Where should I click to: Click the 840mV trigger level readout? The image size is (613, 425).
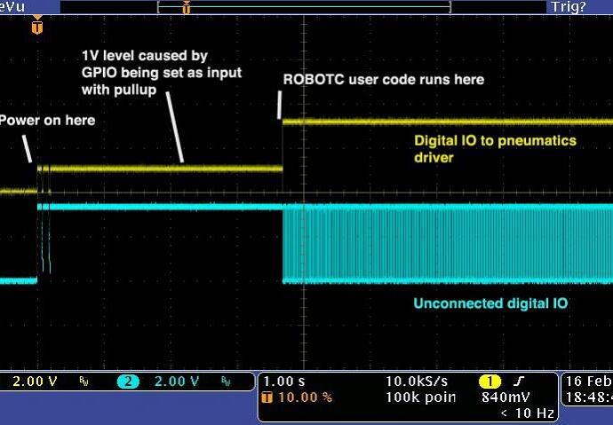(506, 397)
